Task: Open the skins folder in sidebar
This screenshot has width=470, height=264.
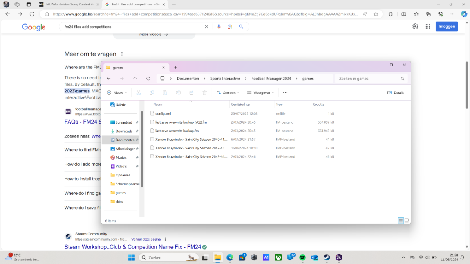Action: coord(119,201)
